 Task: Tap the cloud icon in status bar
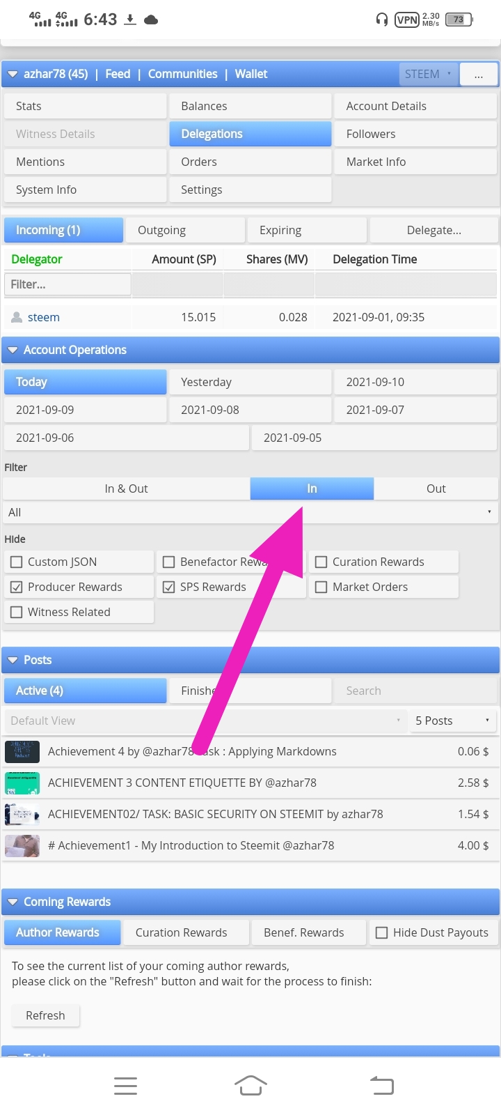coord(151,20)
